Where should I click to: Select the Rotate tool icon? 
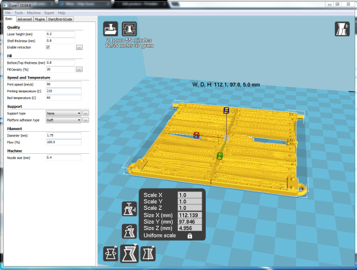[x=111, y=253]
